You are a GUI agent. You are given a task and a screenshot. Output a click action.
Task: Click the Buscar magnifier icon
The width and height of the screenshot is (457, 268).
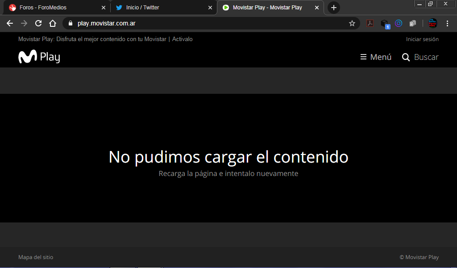pyautogui.click(x=406, y=57)
